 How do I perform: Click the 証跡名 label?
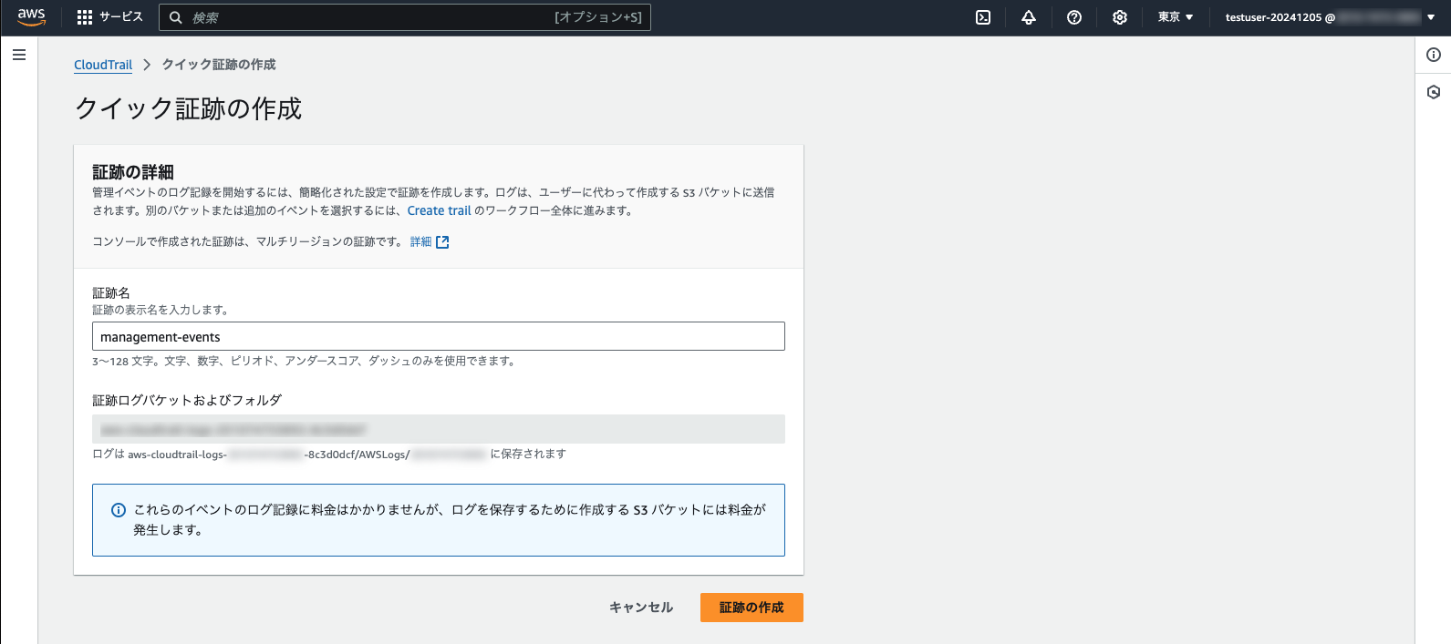pyautogui.click(x=111, y=292)
